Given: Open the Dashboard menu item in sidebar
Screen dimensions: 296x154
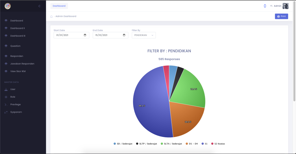Looking at the screenshot, I should 16,20.
